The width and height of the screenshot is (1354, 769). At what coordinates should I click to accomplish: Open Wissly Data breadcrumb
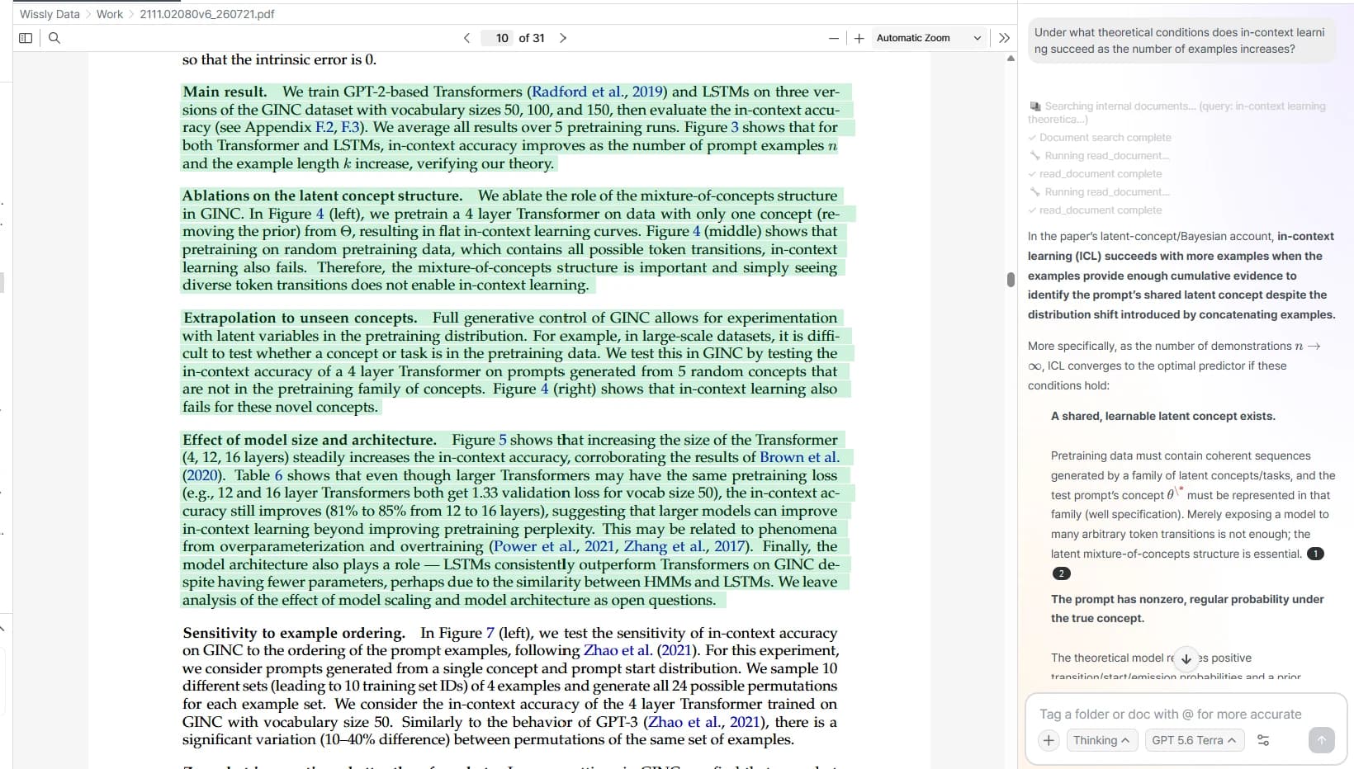click(x=50, y=14)
